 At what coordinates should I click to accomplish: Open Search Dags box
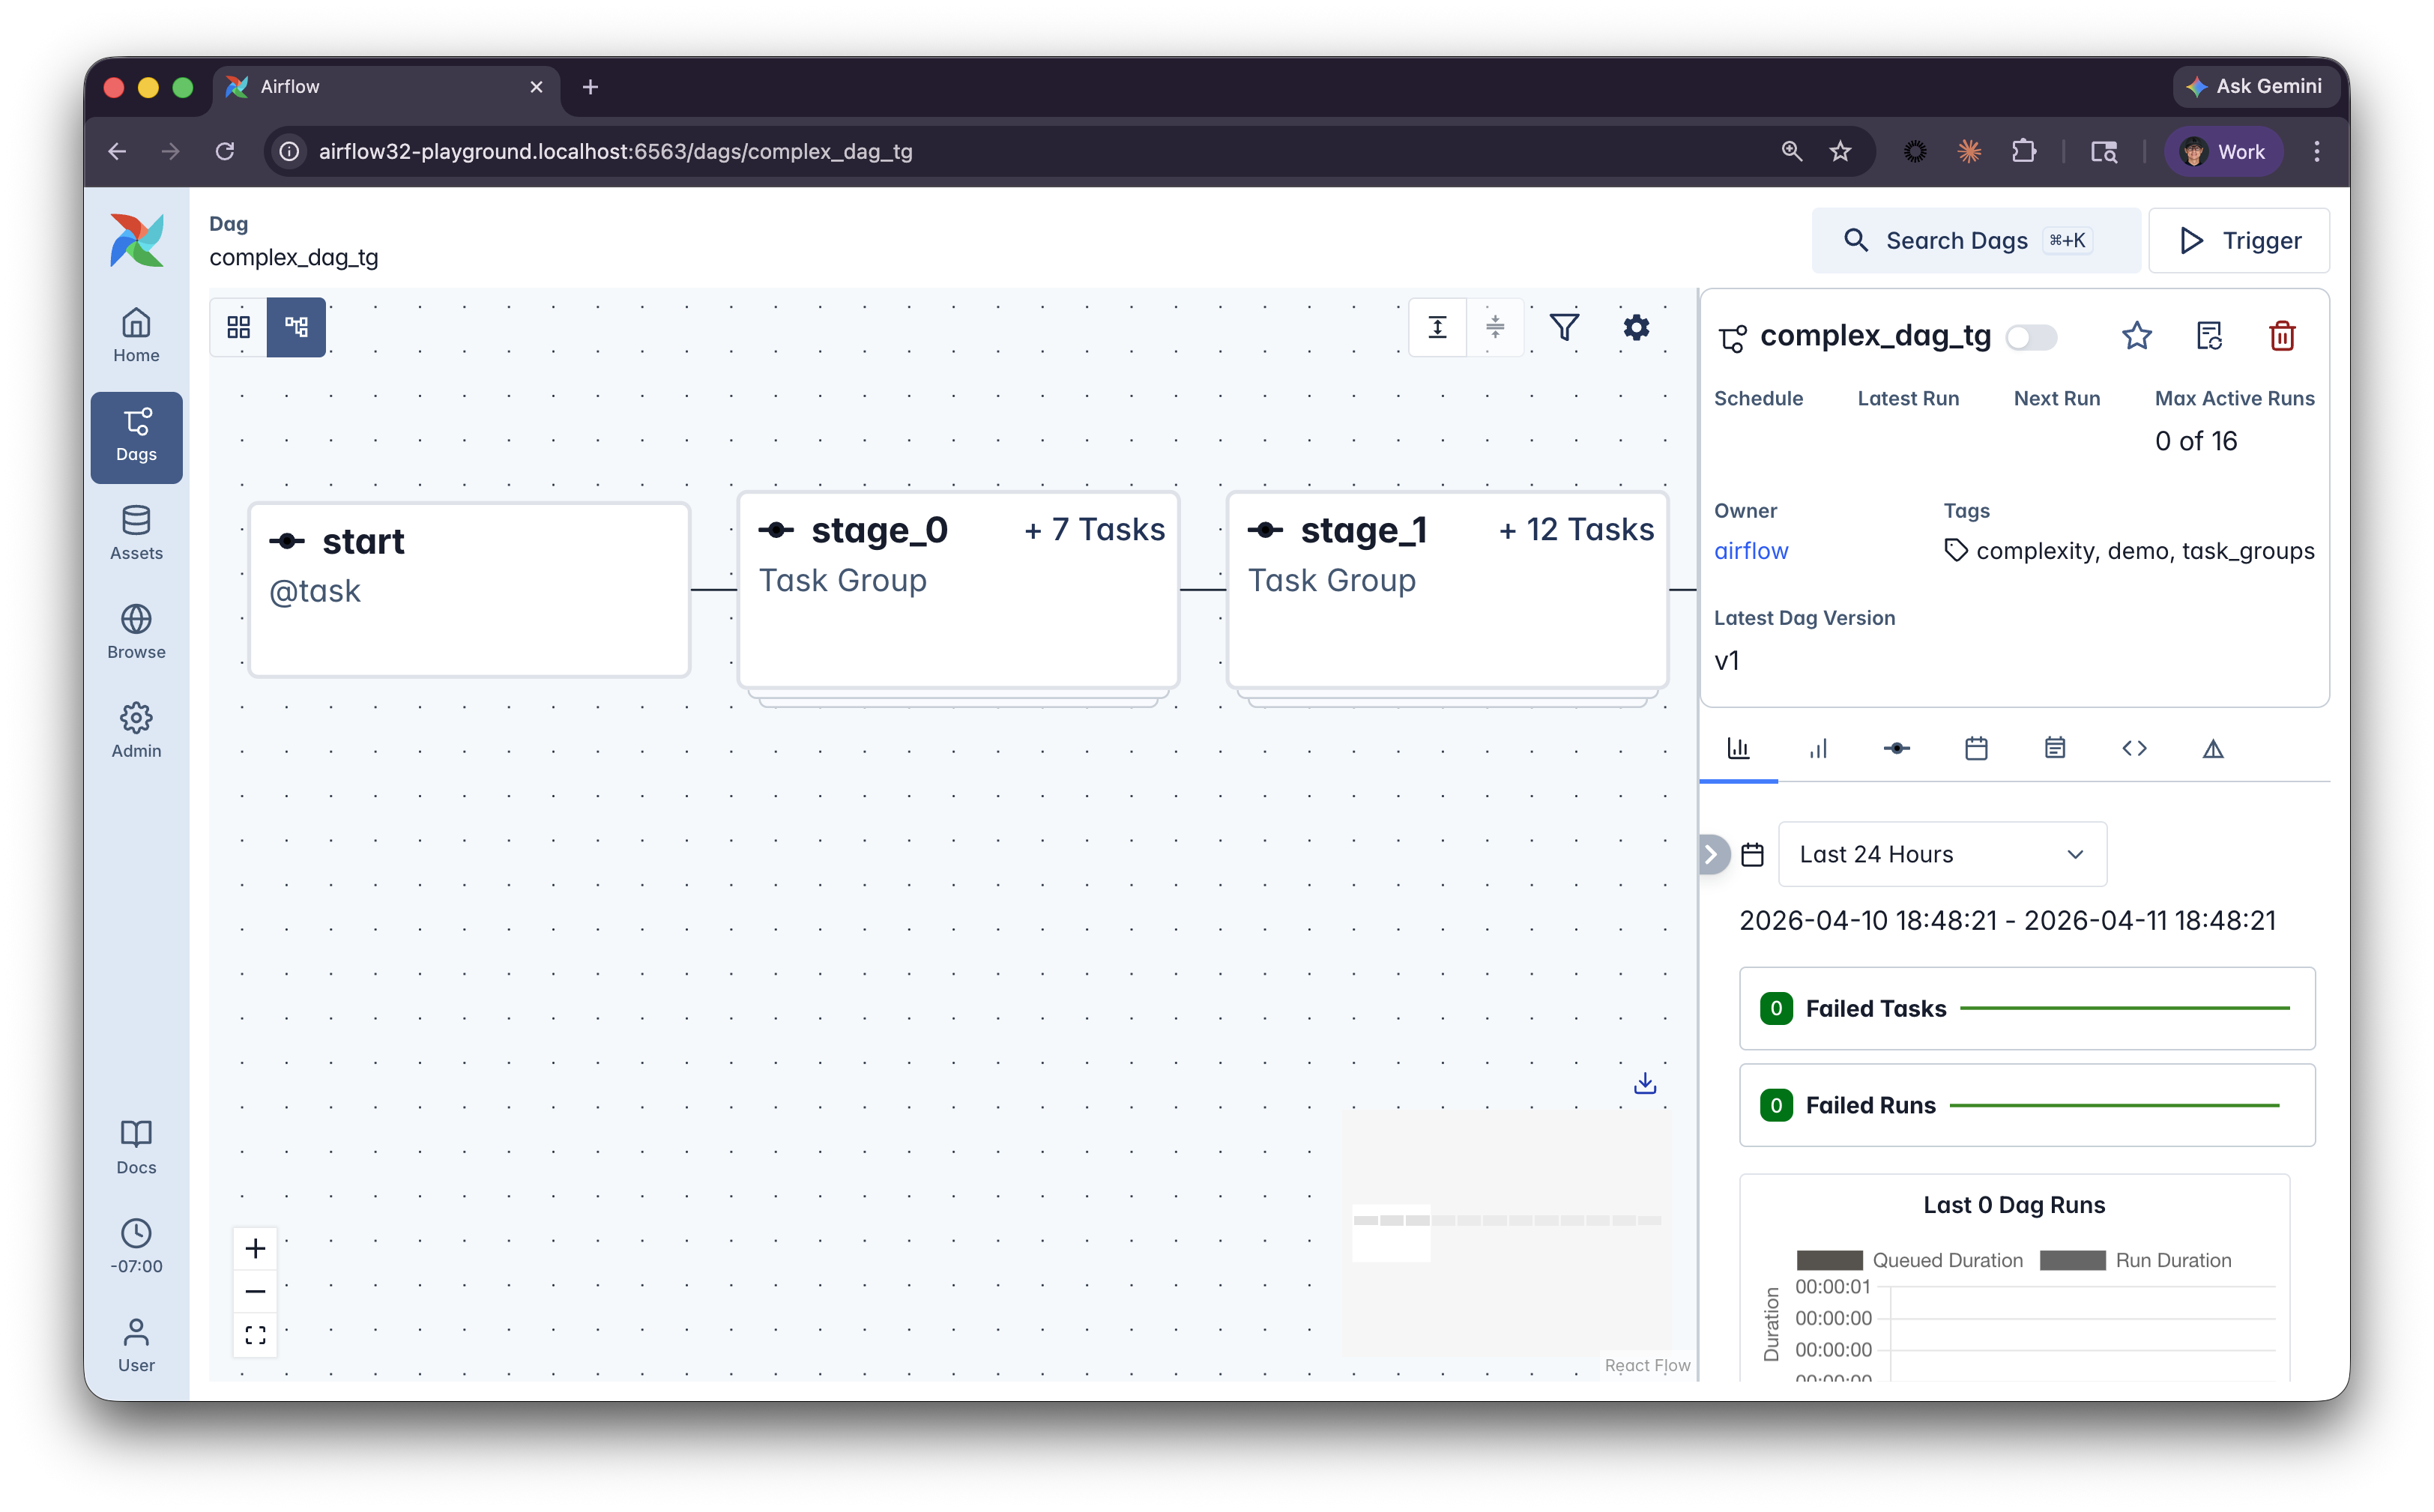pos(1976,240)
